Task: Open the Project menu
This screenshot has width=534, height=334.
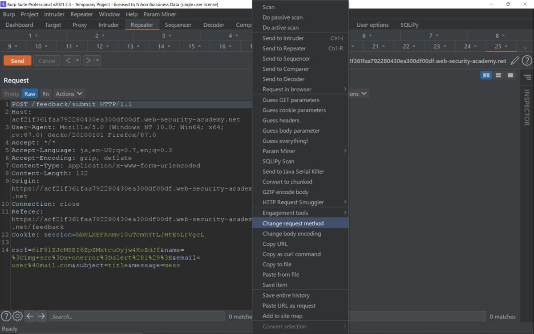Action: [x=30, y=14]
